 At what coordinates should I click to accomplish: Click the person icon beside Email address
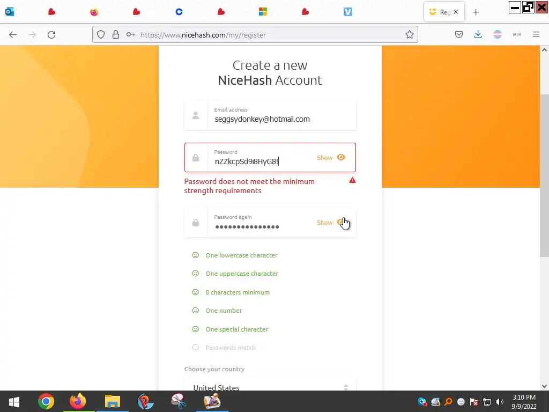click(196, 115)
